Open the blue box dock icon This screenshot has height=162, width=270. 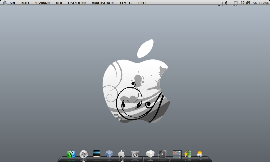(x=109, y=154)
